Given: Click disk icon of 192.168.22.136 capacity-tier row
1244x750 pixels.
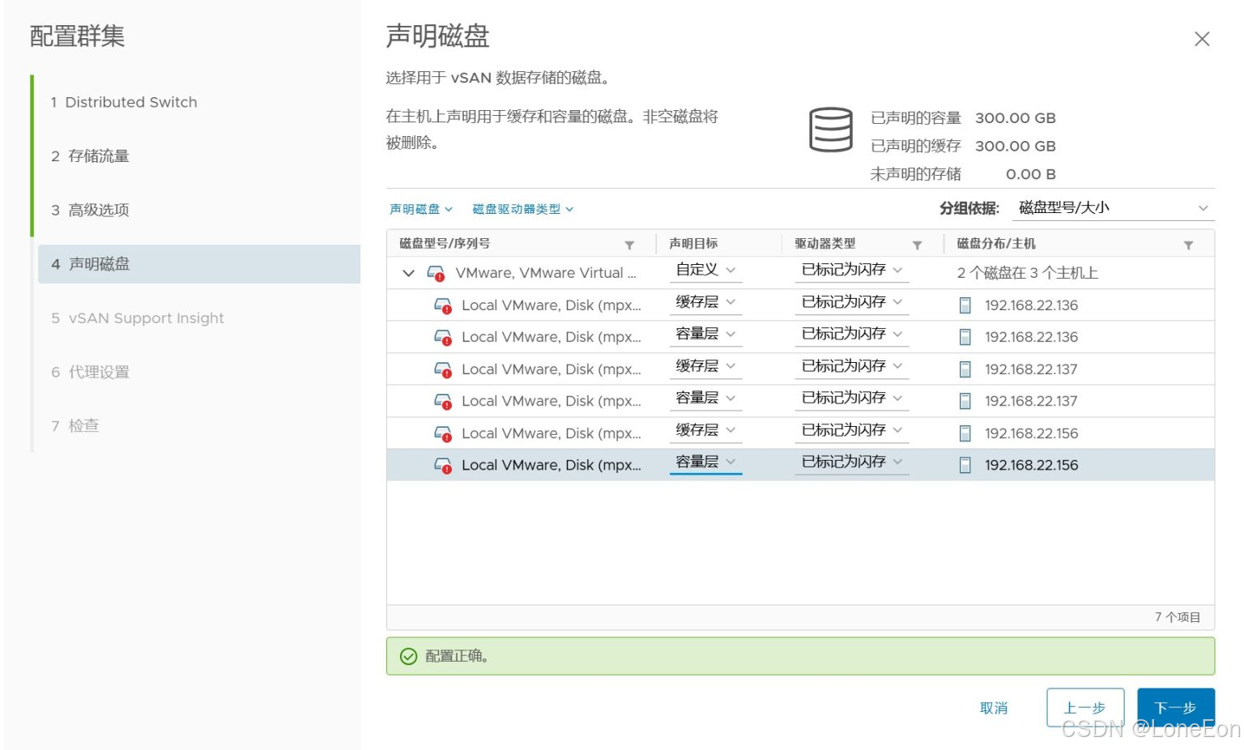Looking at the screenshot, I should (x=443, y=337).
